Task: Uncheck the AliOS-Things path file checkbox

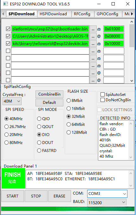Action: (x=8, y=36)
